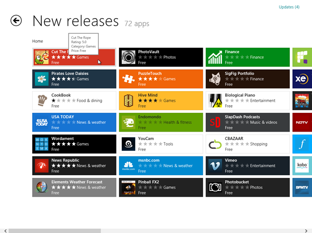The image size is (312, 233).
Task: Click the PhotoVault Photos category text
Action: [x=170, y=57]
